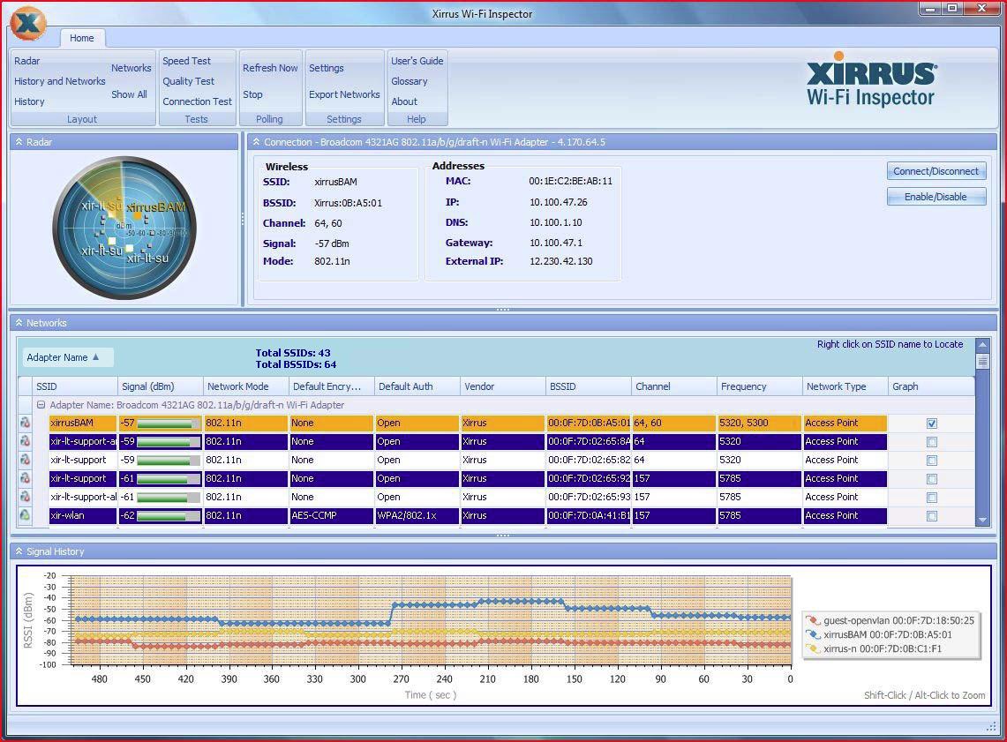Click the signal bar for BSSID ending 65:82

pos(169,461)
